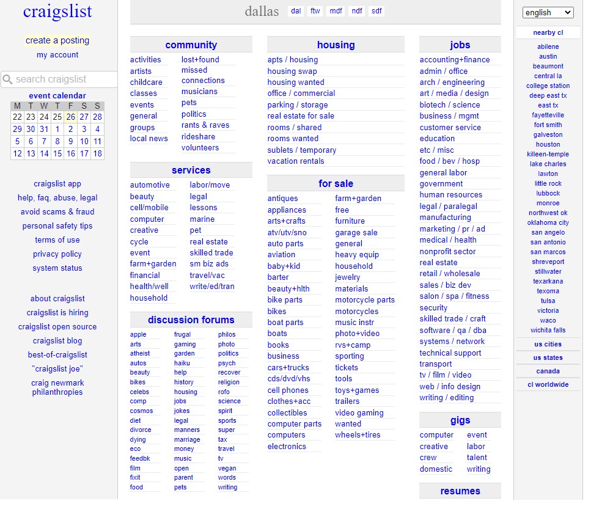
Task: Open cars+trucks for sale
Action: tap(288, 367)
